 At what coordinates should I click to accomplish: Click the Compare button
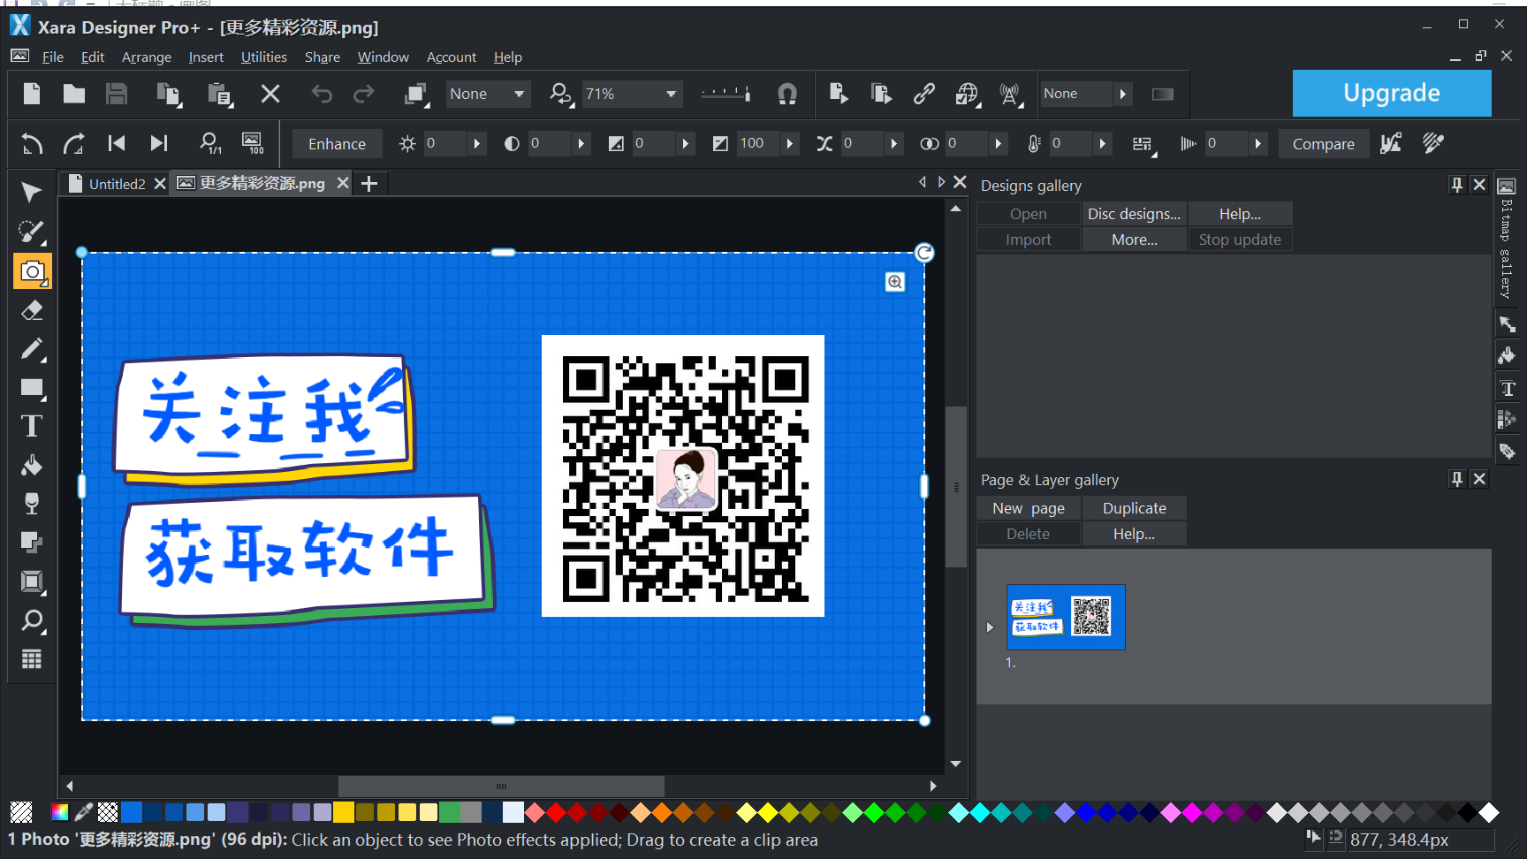(x=1323, y=144)
